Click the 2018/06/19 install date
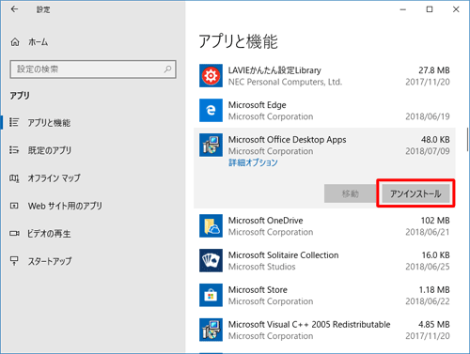The height and width of the screenshot is (354, 470). click(x=428, y=116)
